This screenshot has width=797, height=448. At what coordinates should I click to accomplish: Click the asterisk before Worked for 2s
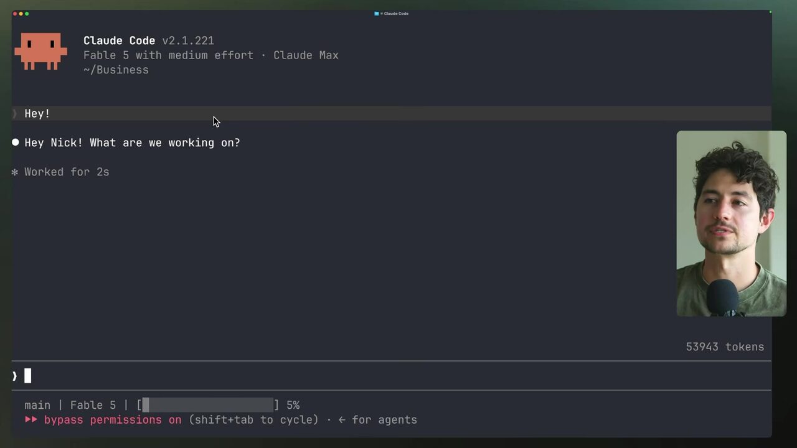pos(15,172)
